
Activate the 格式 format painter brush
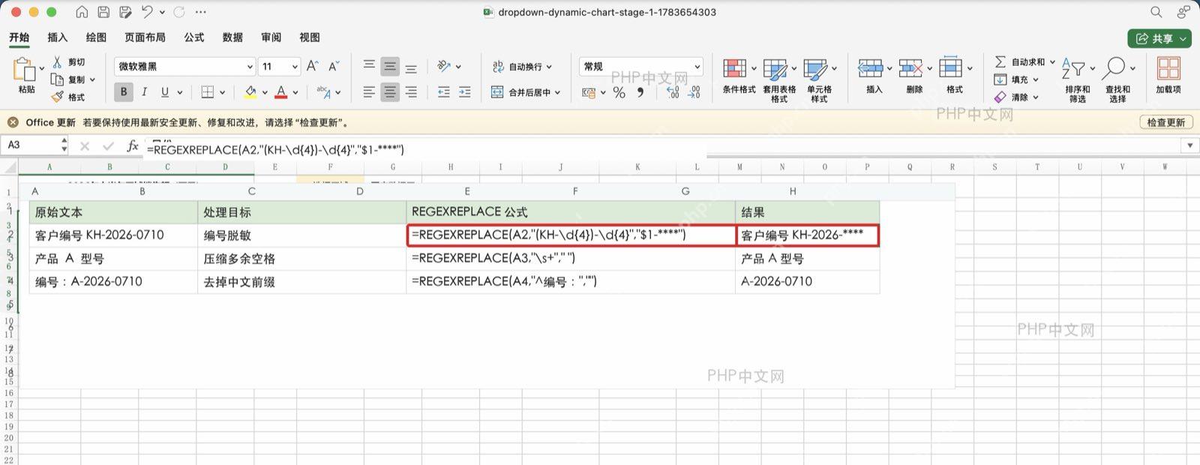(58, 97)
